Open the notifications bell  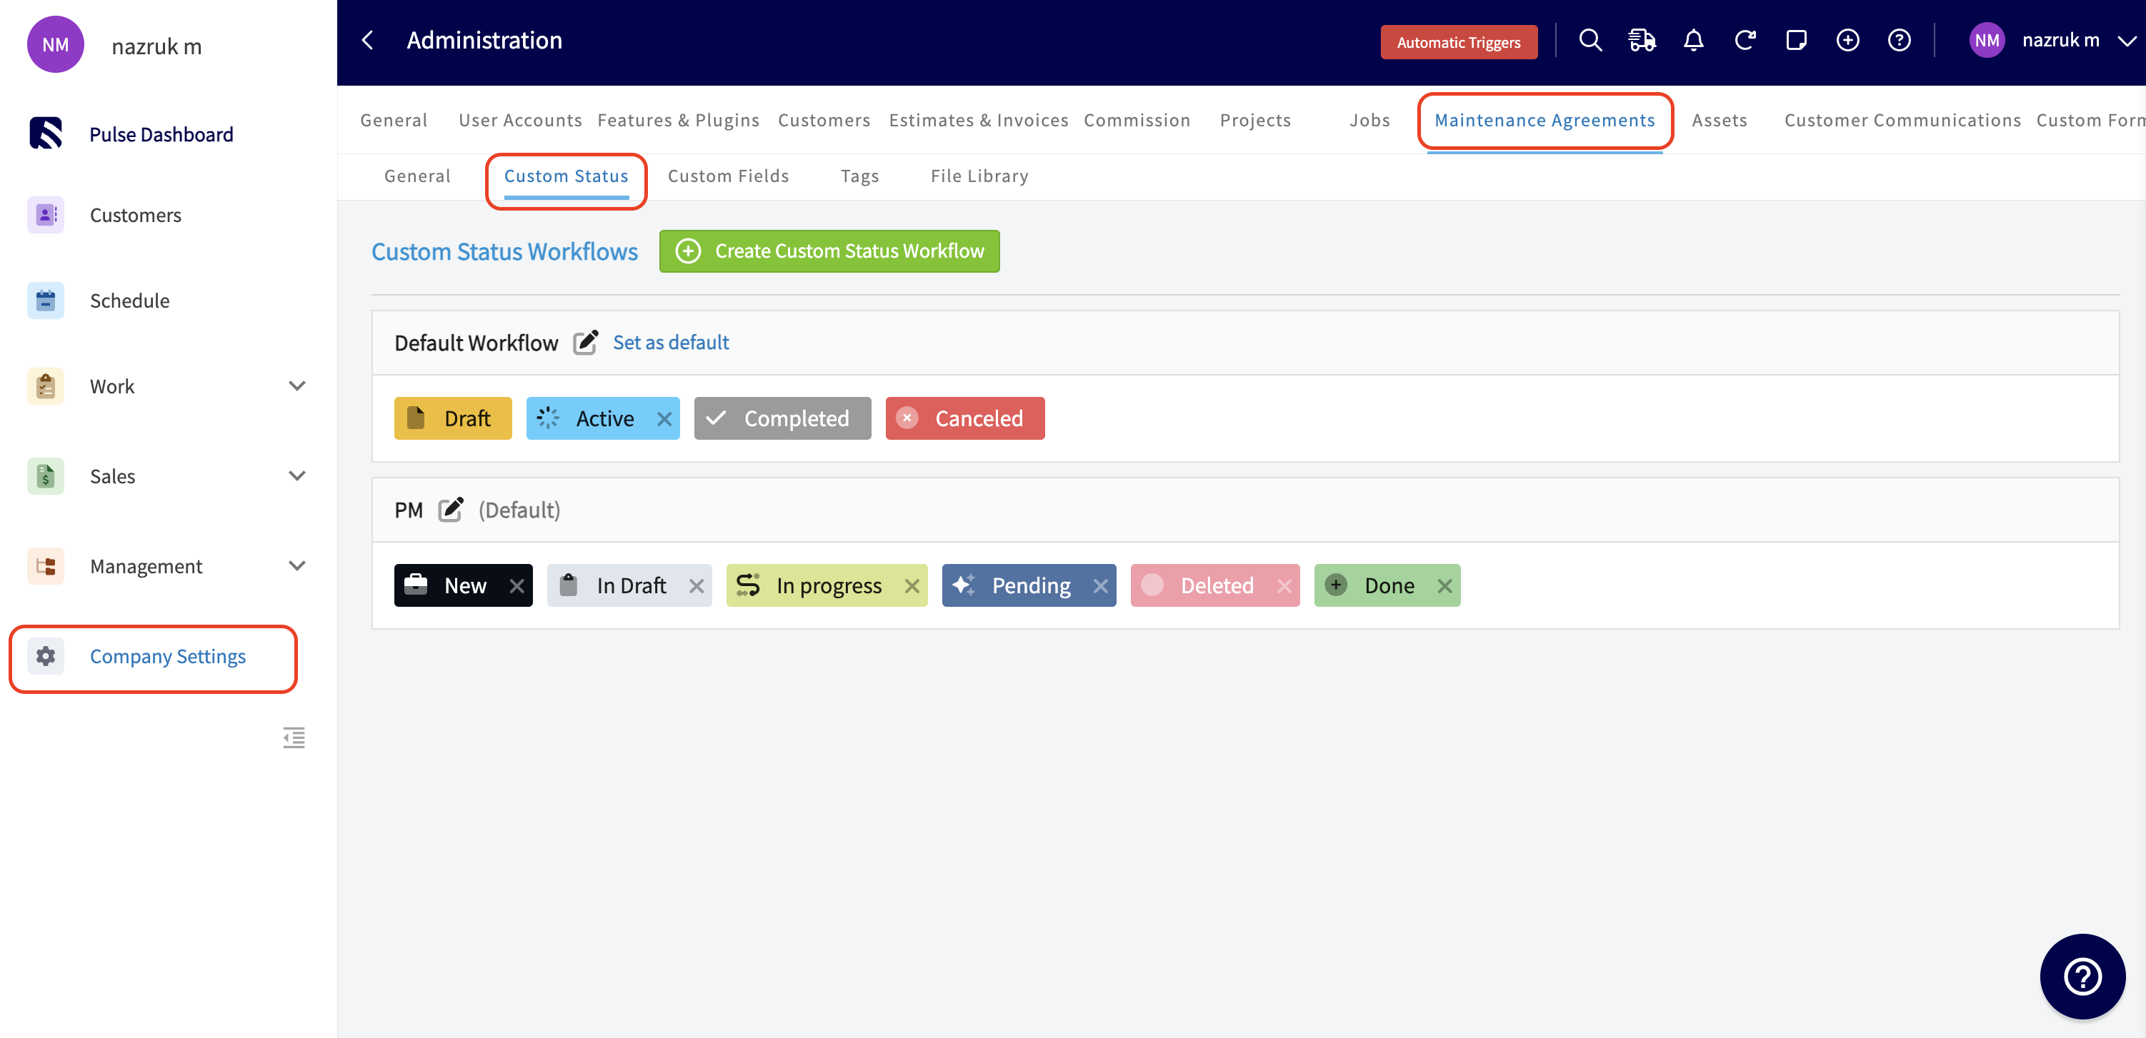(x=1694, y=40)
